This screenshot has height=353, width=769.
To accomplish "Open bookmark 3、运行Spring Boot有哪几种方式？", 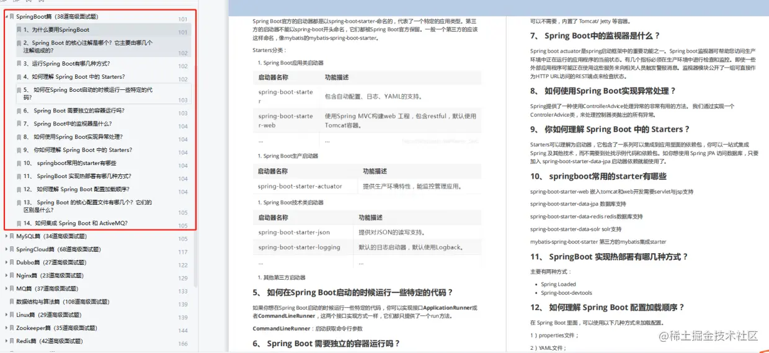I will pos(67,64).
